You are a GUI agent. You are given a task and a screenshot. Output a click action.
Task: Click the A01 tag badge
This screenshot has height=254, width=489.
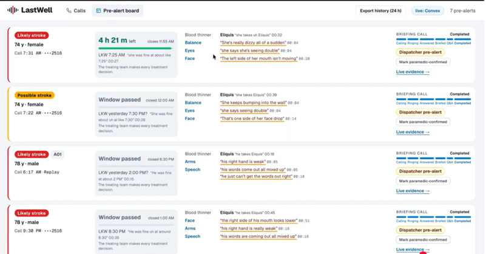coord(58,154)
